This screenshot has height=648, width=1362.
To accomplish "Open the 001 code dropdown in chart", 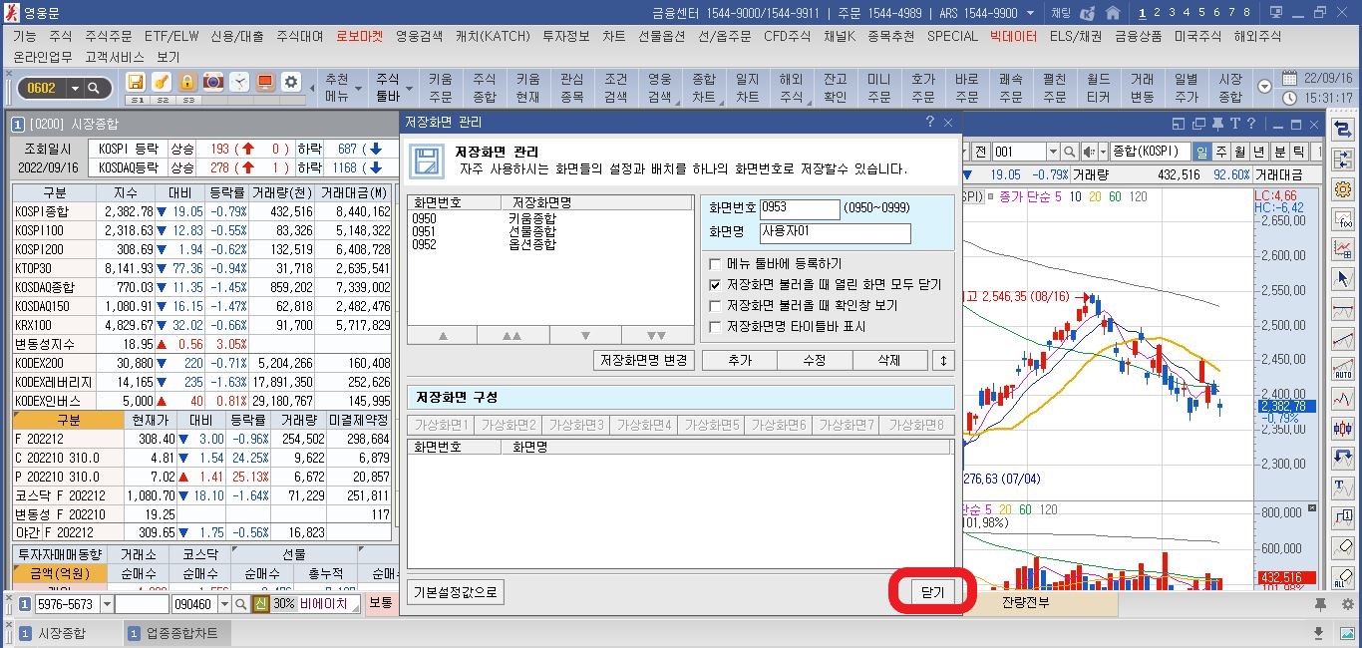I will pyautogui.click(x=1052, y=152).
